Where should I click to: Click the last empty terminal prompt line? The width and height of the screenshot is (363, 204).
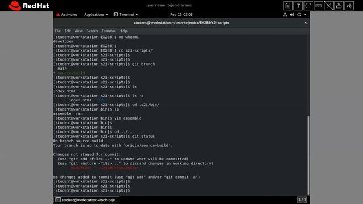[x=92, y=190]
